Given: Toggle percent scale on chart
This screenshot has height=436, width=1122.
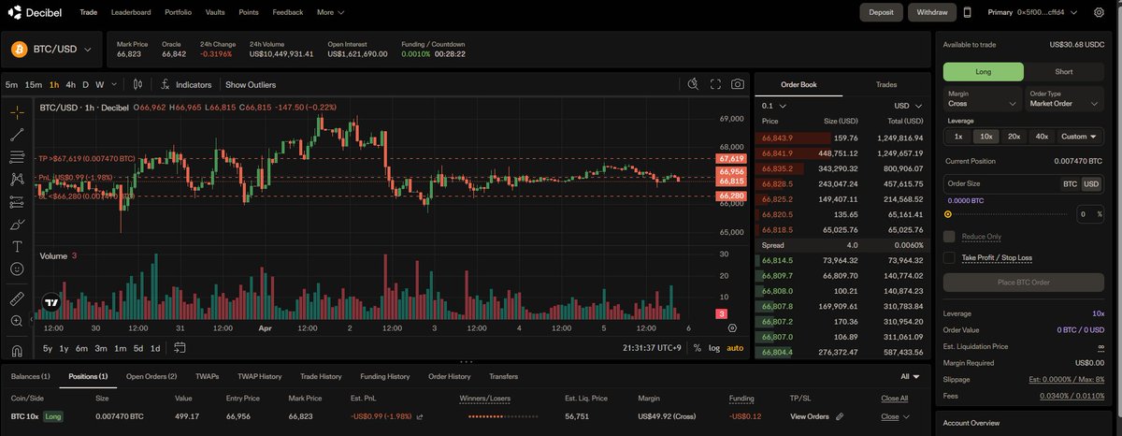Looking at the screenshot, I should click(697, 348).
